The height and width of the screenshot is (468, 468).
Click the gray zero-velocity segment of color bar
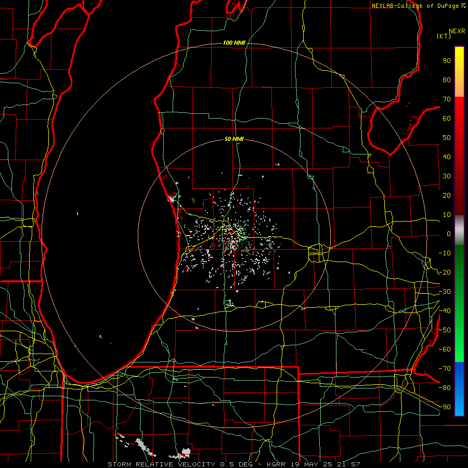pyautogui.click(x=459, y=230)
